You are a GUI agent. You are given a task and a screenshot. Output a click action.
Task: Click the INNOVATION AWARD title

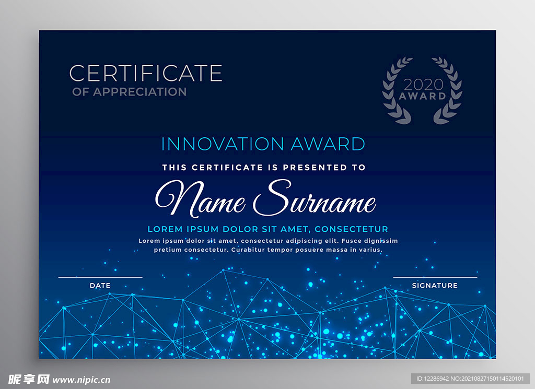(263, 144)
